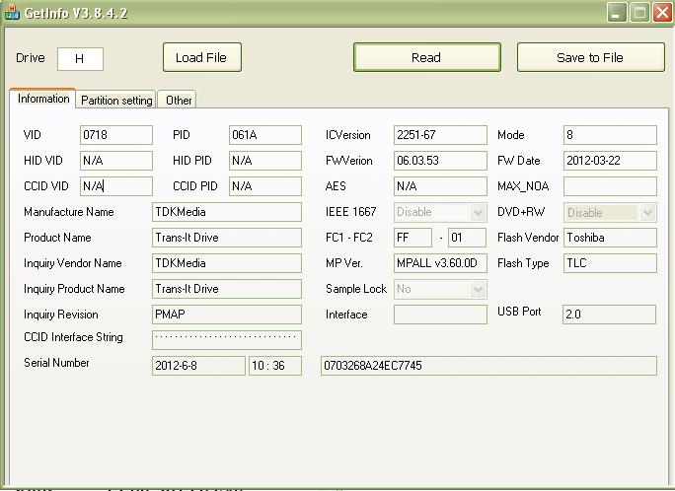Click the serial number field 0703268A24EC7745
The image size is (675, 491).
tap(488, 366)
